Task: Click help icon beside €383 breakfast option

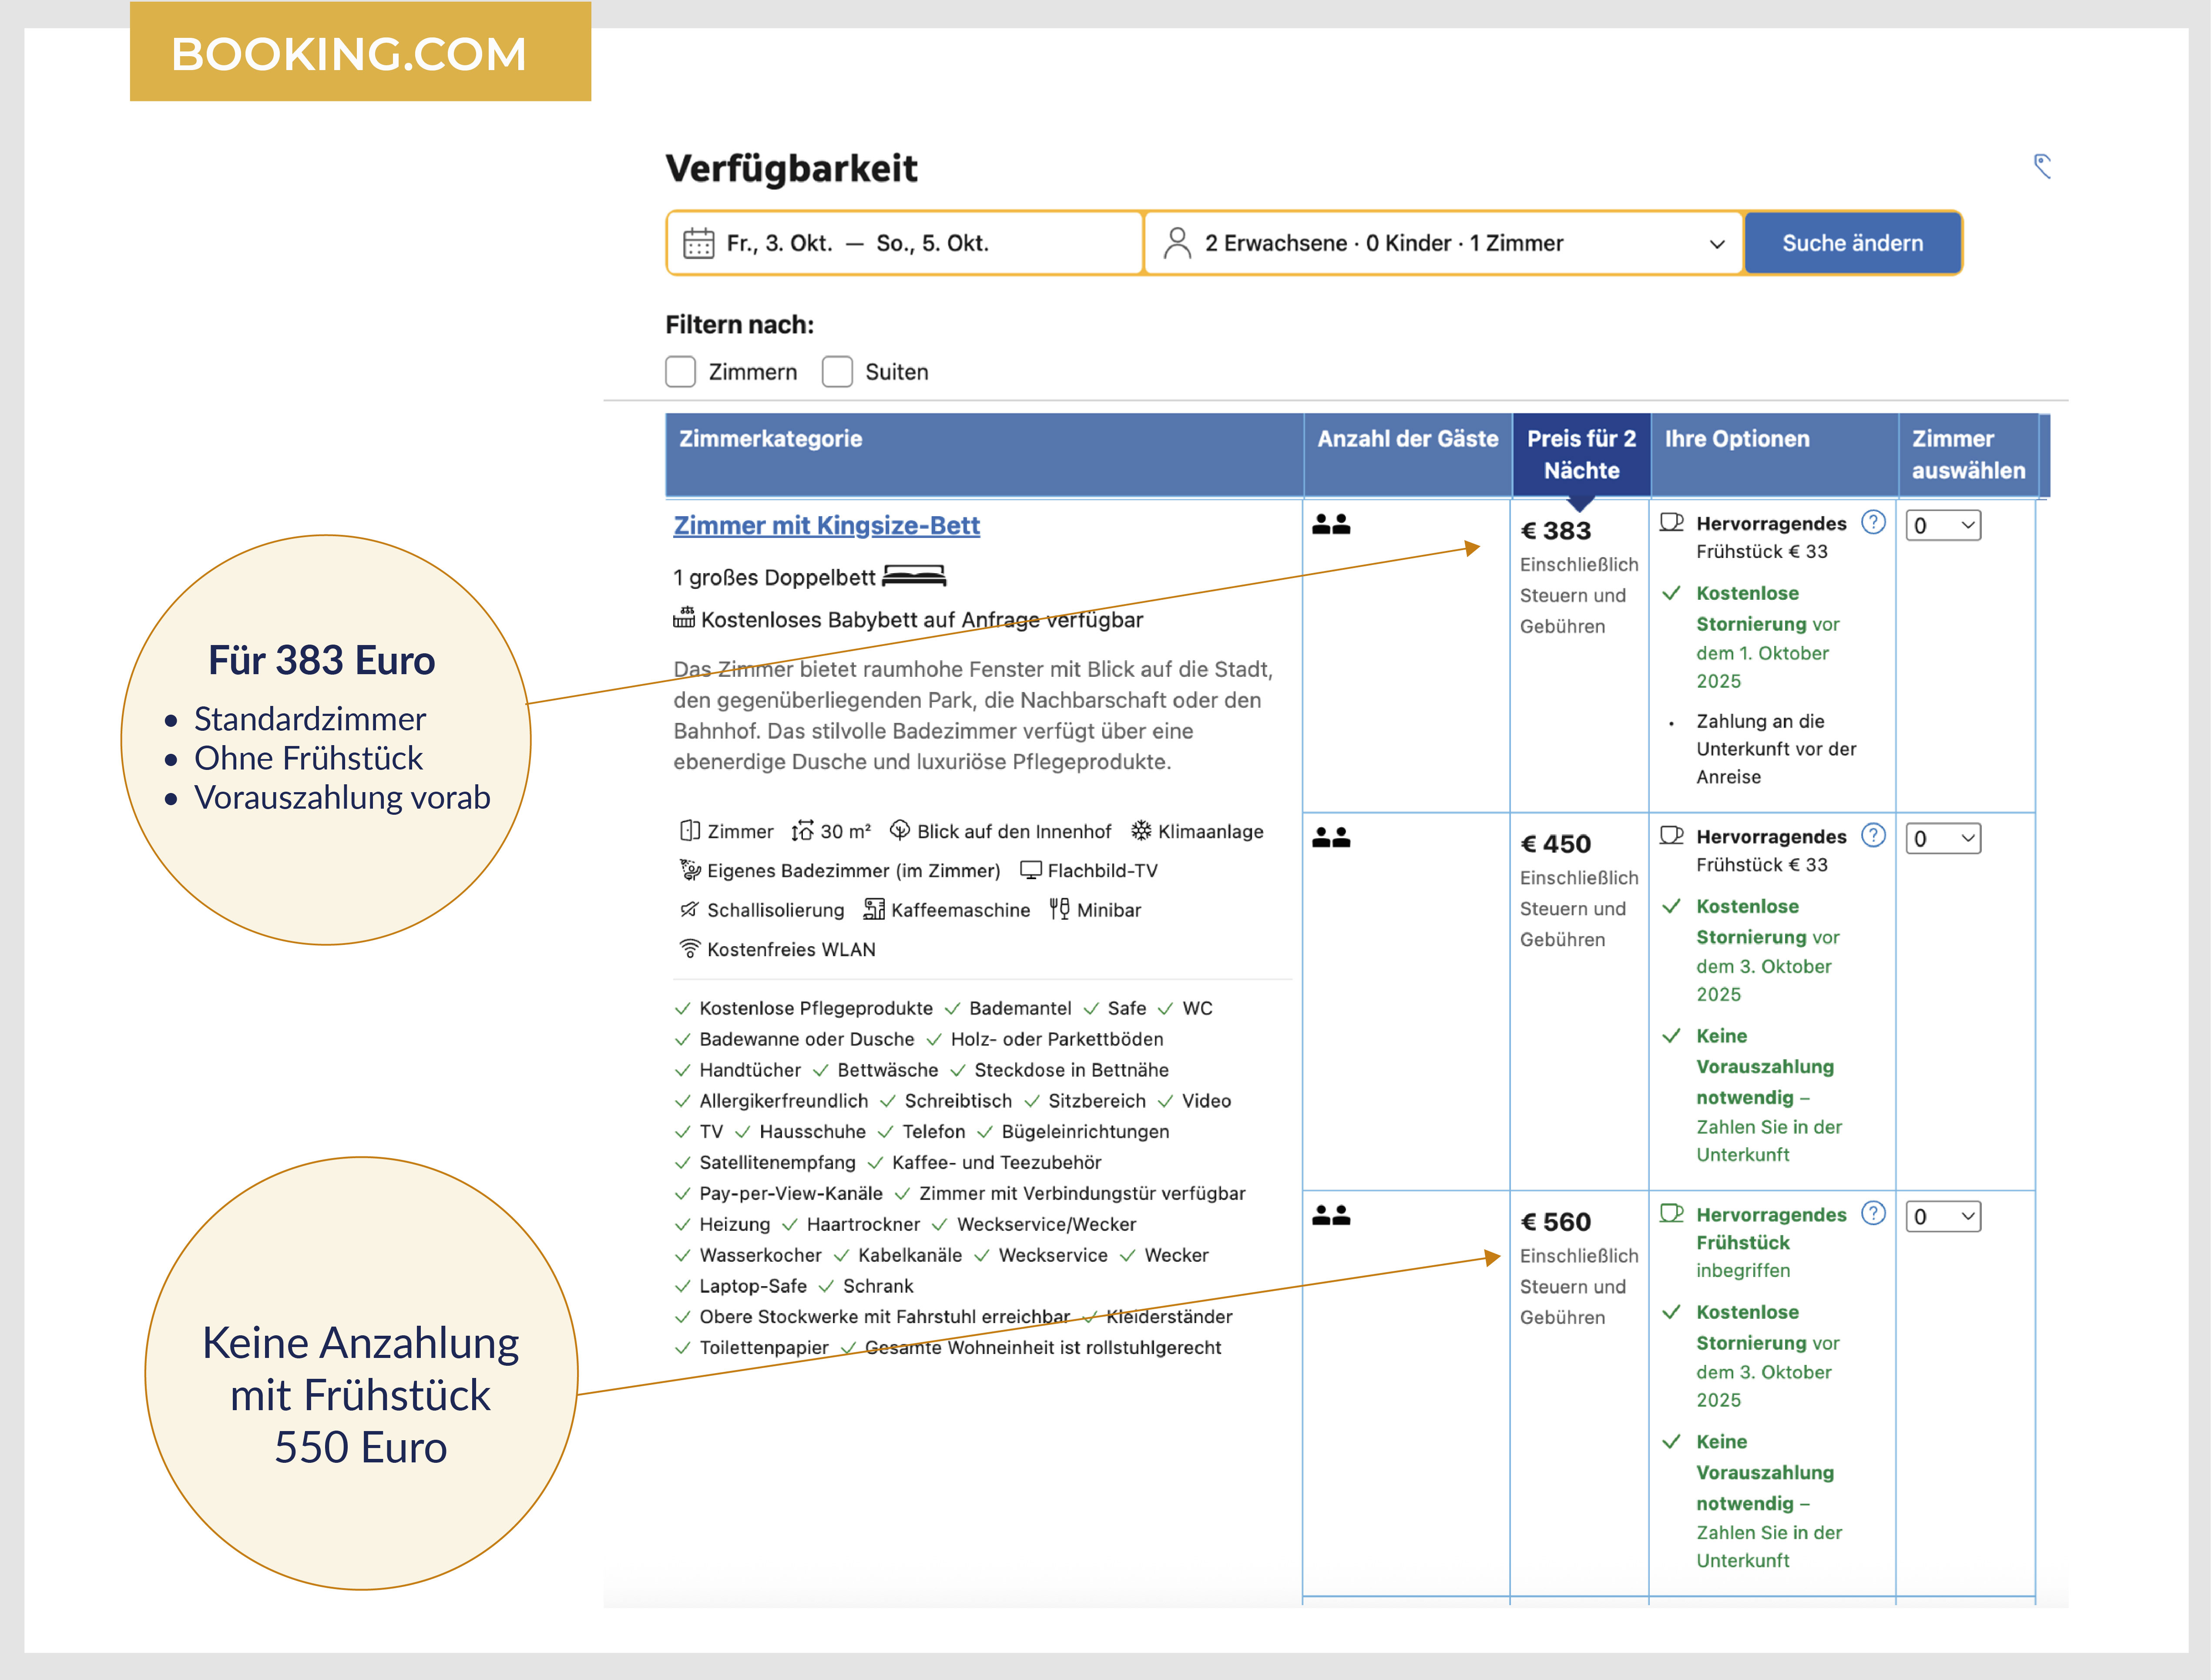Action: point(1873,522)
